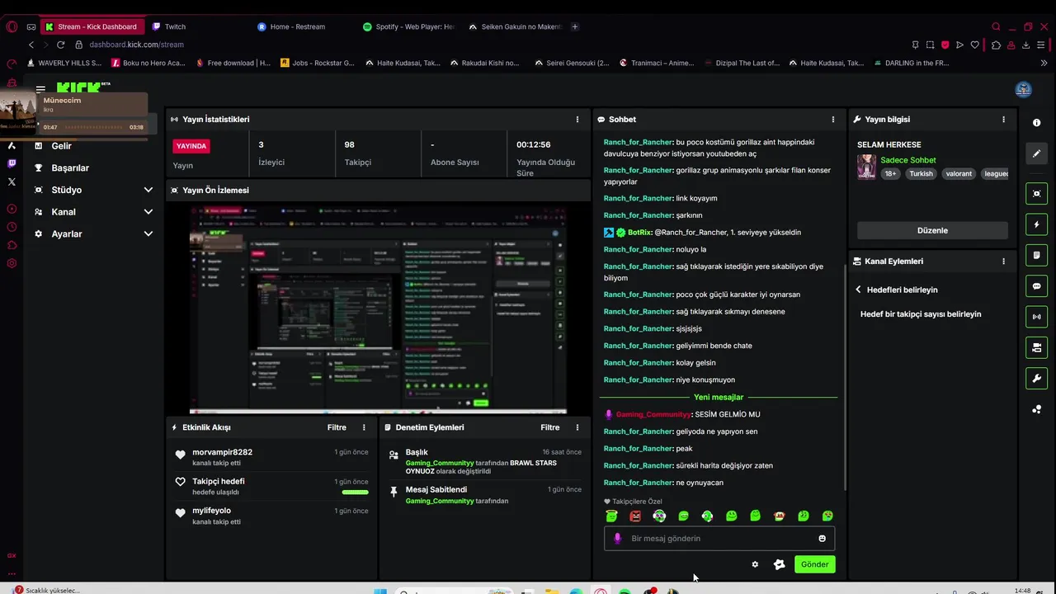Toggle the document widget icon in right sidebar
Screen dimensions: 1056x594
point(1037,255)
